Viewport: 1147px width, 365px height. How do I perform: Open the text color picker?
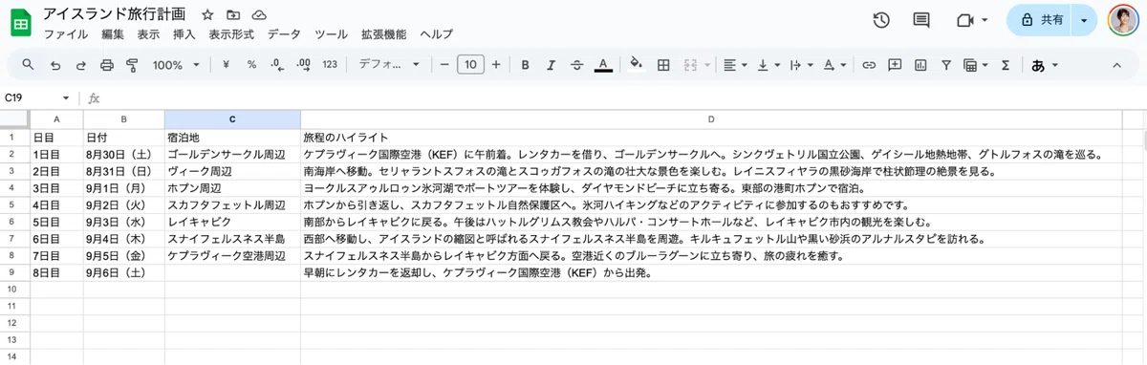pyautogui.click(x=603, y=65)
